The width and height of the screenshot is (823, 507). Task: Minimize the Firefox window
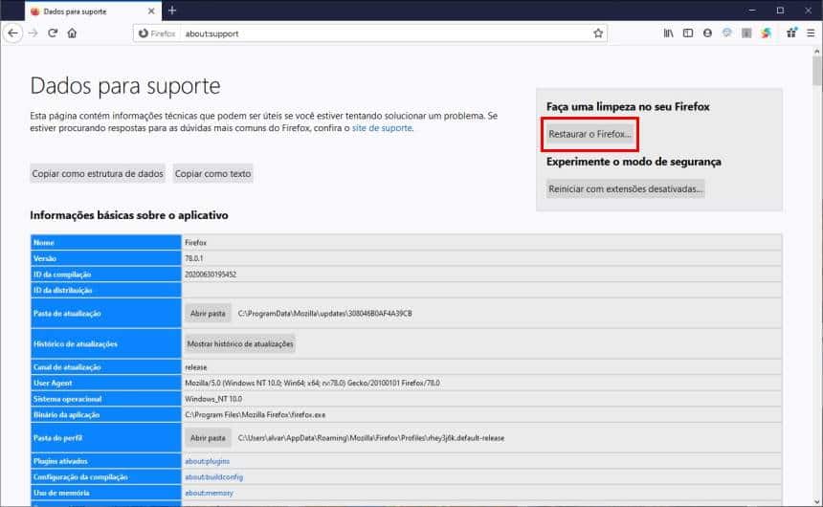click(x=752, y=11)
